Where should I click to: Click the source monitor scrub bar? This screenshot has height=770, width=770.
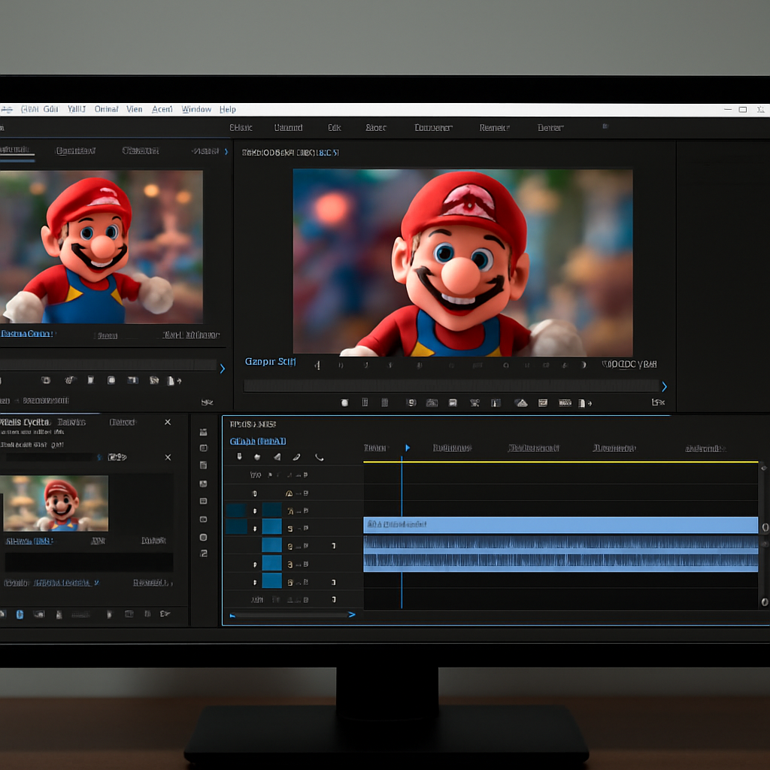pos(108,365)
